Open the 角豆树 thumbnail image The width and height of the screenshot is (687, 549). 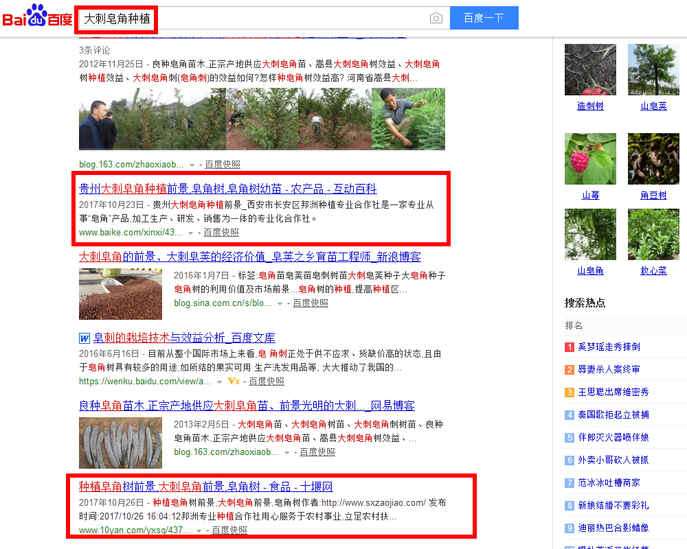653,159
